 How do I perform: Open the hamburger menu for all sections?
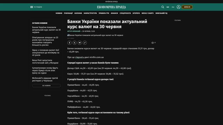[x=32, y=7]
